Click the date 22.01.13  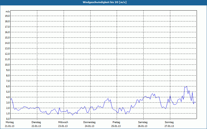[x=36, y=126]
